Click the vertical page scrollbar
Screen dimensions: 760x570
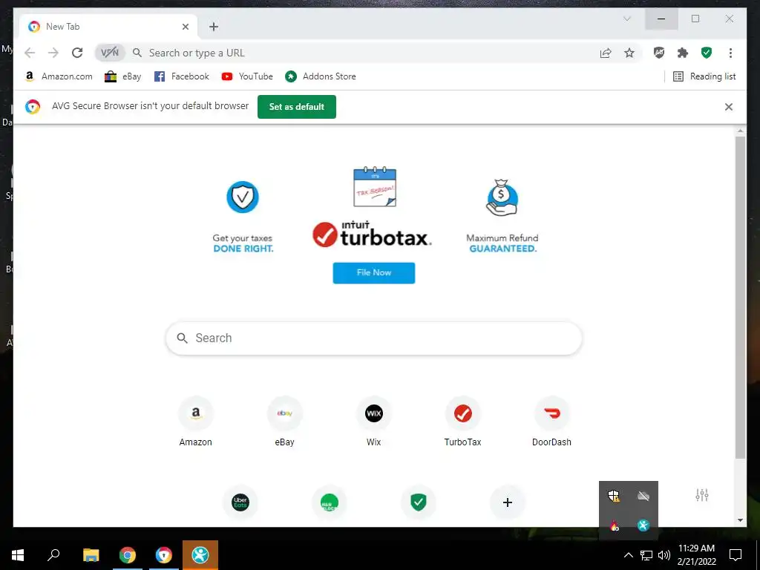(740, 297)
